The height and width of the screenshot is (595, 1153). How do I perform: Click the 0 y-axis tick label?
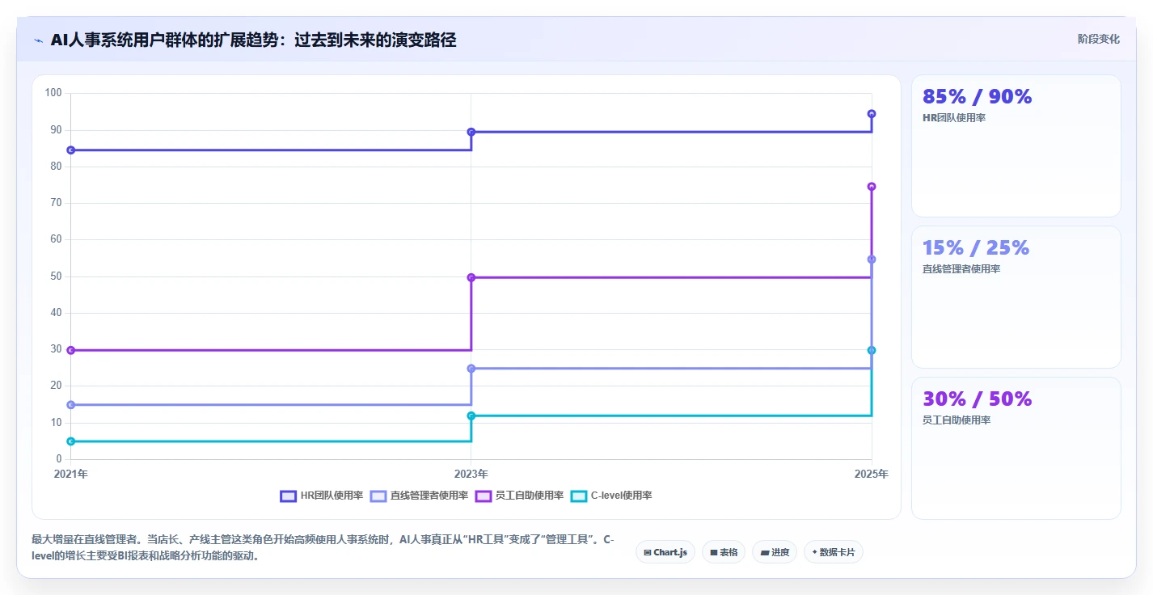[59, 459]
